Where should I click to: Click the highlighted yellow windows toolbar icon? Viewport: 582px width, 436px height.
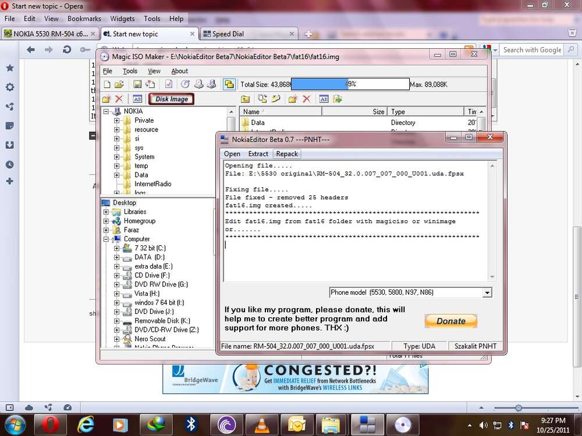point(229,84)
